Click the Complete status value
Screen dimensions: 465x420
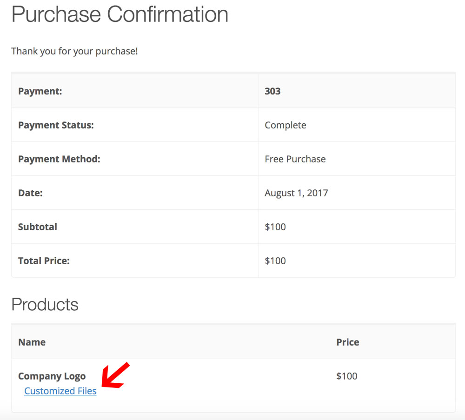coord(286,125)
